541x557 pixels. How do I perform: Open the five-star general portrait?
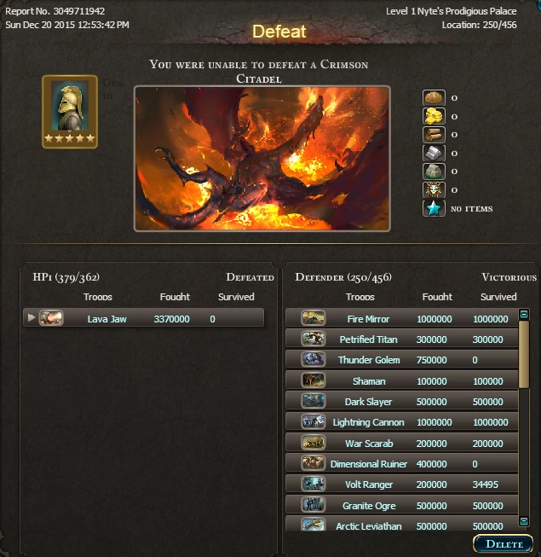click(x=70, y=112)
